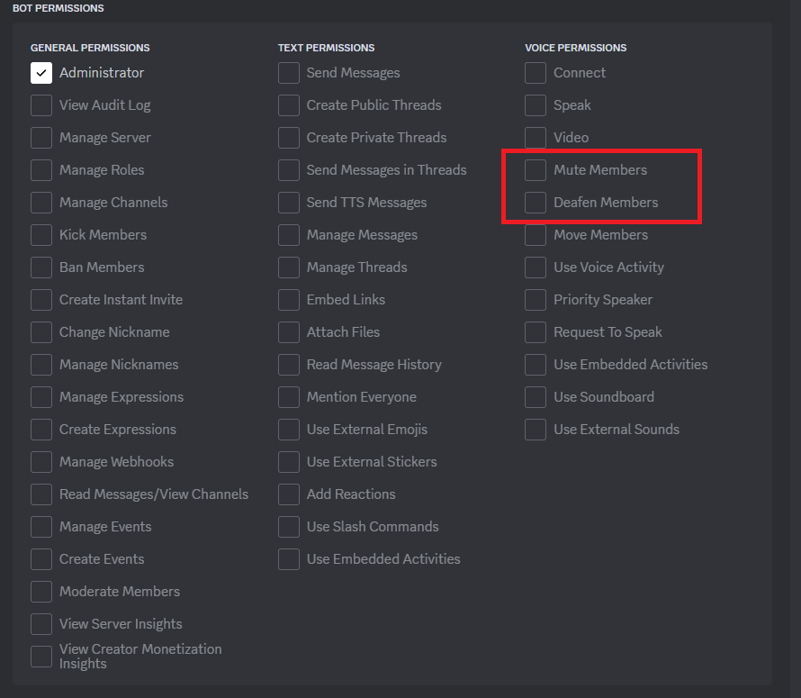Tick Use Embedded Activities under Voice Permissions
Screen dimensions: 801x698
(535, 365)
